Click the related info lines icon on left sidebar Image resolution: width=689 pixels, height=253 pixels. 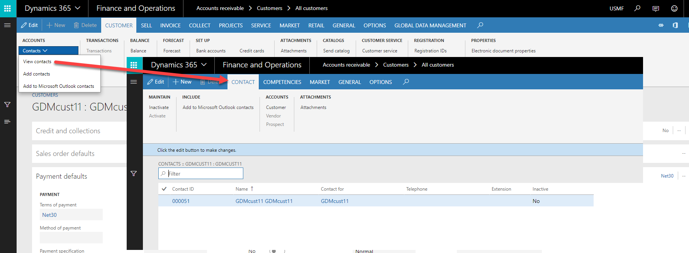(x=7, y=122)
